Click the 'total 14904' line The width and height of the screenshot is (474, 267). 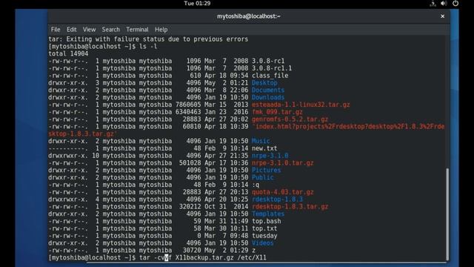tap(68, 53)
